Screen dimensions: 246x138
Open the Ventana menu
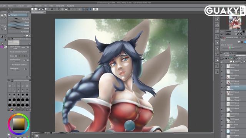coord(60,6)
